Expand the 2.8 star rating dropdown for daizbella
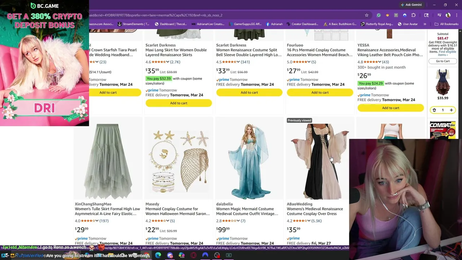This screenshot has width=462, height=260. click(238, 221)
